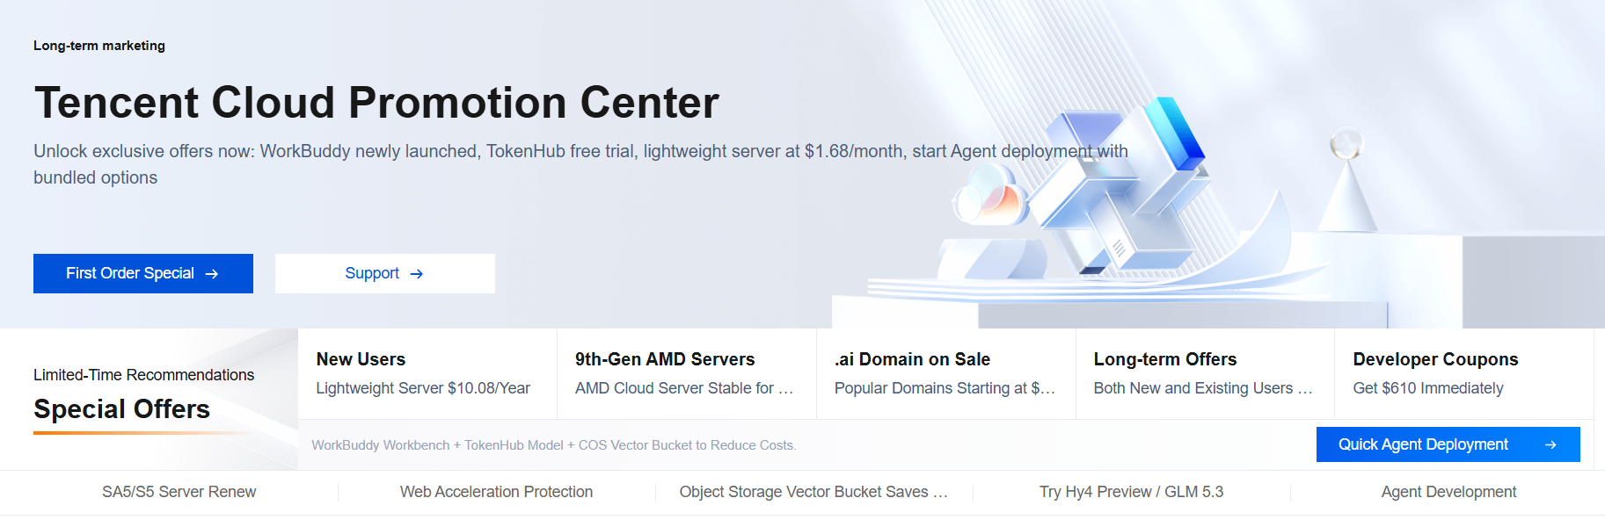Select the 9th-Gen AMD Servers tab
1605x527 pixels.
tap(687, 373)
